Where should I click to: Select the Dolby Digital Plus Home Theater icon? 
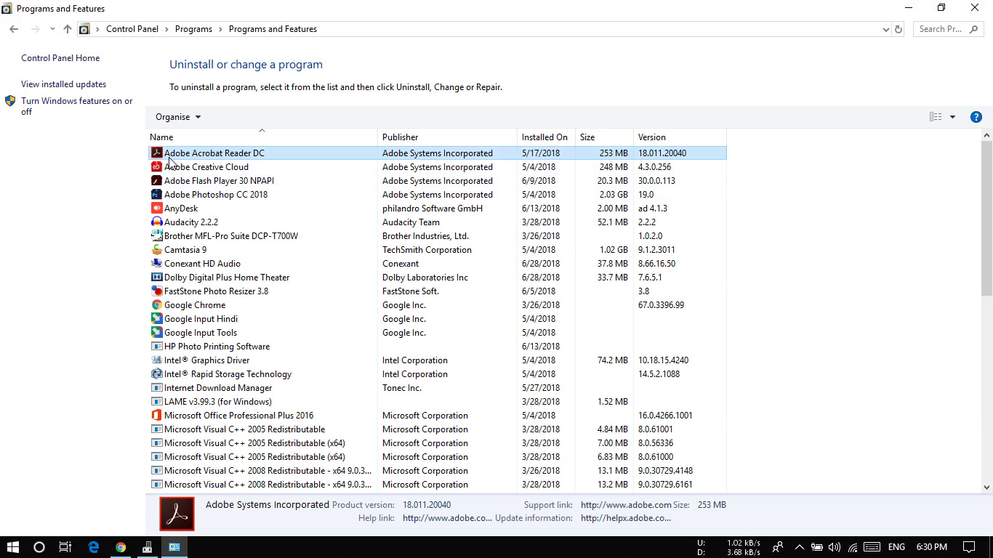(156, 278)
